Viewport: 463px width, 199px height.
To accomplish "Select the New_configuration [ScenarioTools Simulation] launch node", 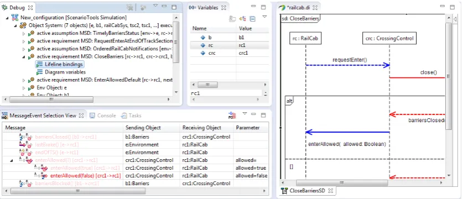I will 74,18.
